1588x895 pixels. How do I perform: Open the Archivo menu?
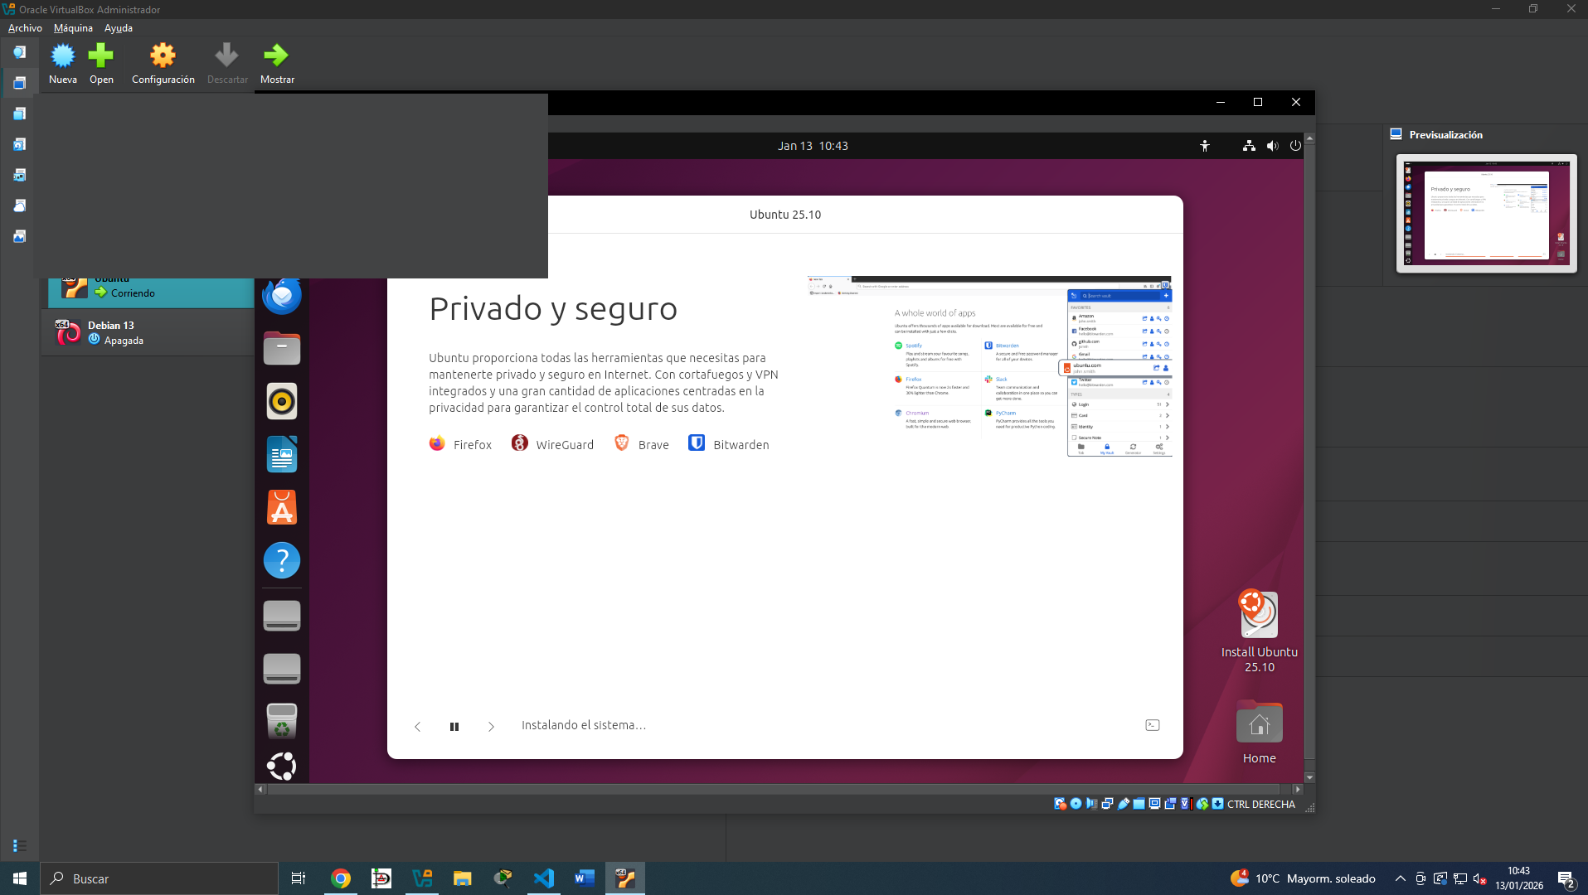25,27
